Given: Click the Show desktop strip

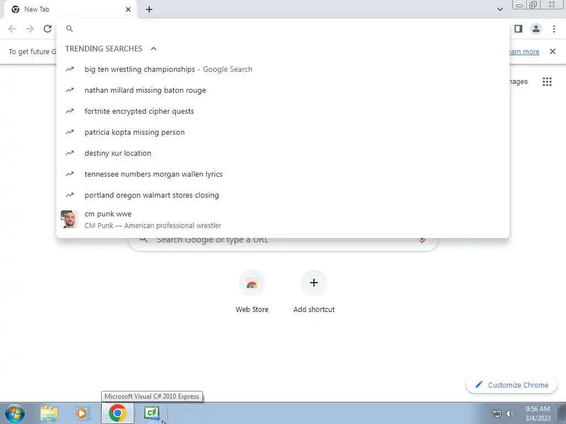Looking at the screenshot, I should (x=562, y=413).
